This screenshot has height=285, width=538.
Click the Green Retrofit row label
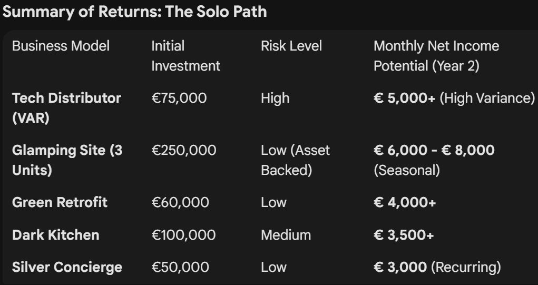tap(60, 202)
